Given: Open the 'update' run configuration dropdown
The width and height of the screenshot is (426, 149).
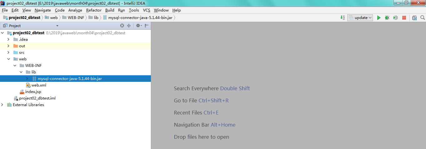Looking at the screenshot, I should coord(360,18).
